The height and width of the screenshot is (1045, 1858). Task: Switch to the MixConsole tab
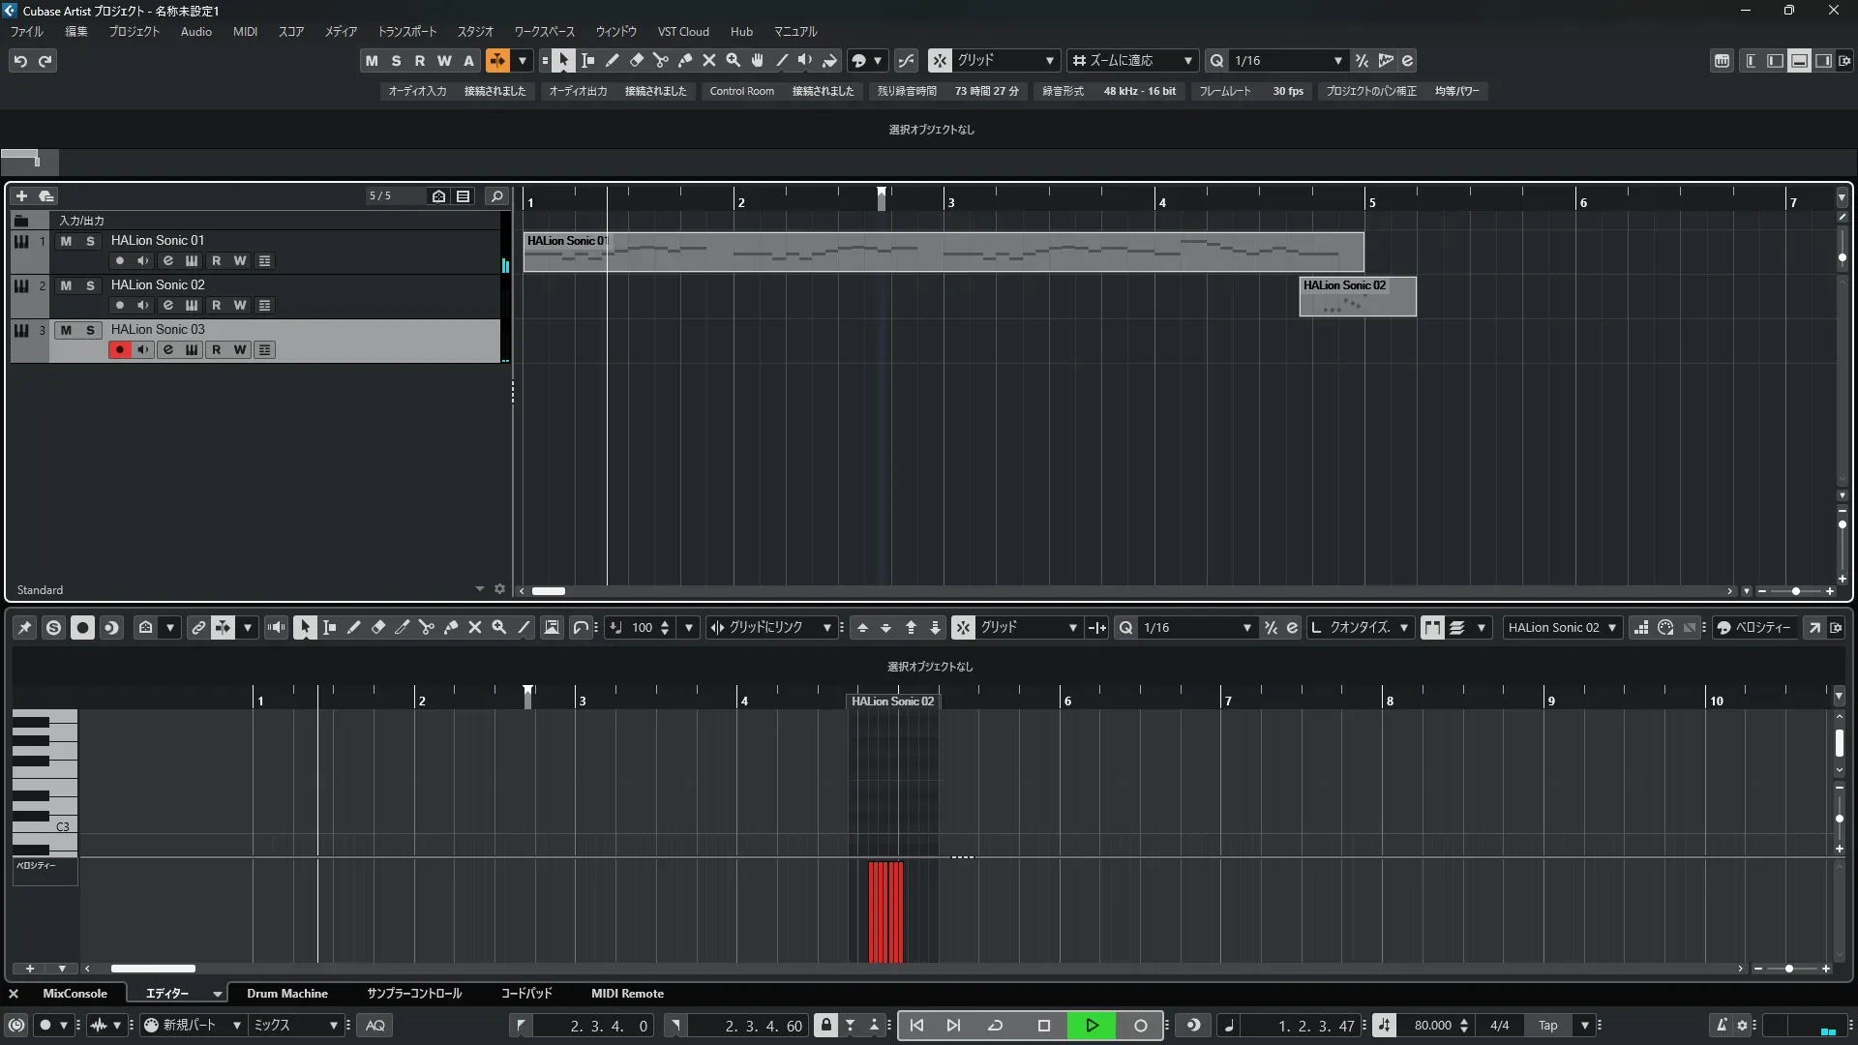coord(75,994)
